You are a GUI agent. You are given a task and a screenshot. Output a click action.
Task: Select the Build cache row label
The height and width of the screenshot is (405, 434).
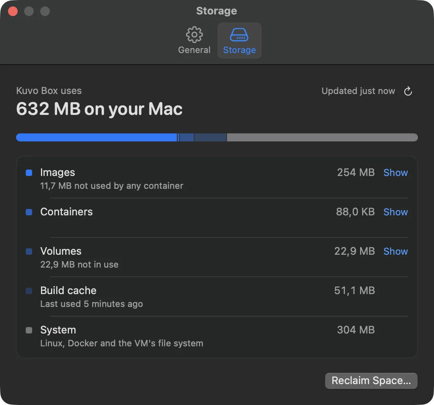pyautogui.click(x=68, y=290)
